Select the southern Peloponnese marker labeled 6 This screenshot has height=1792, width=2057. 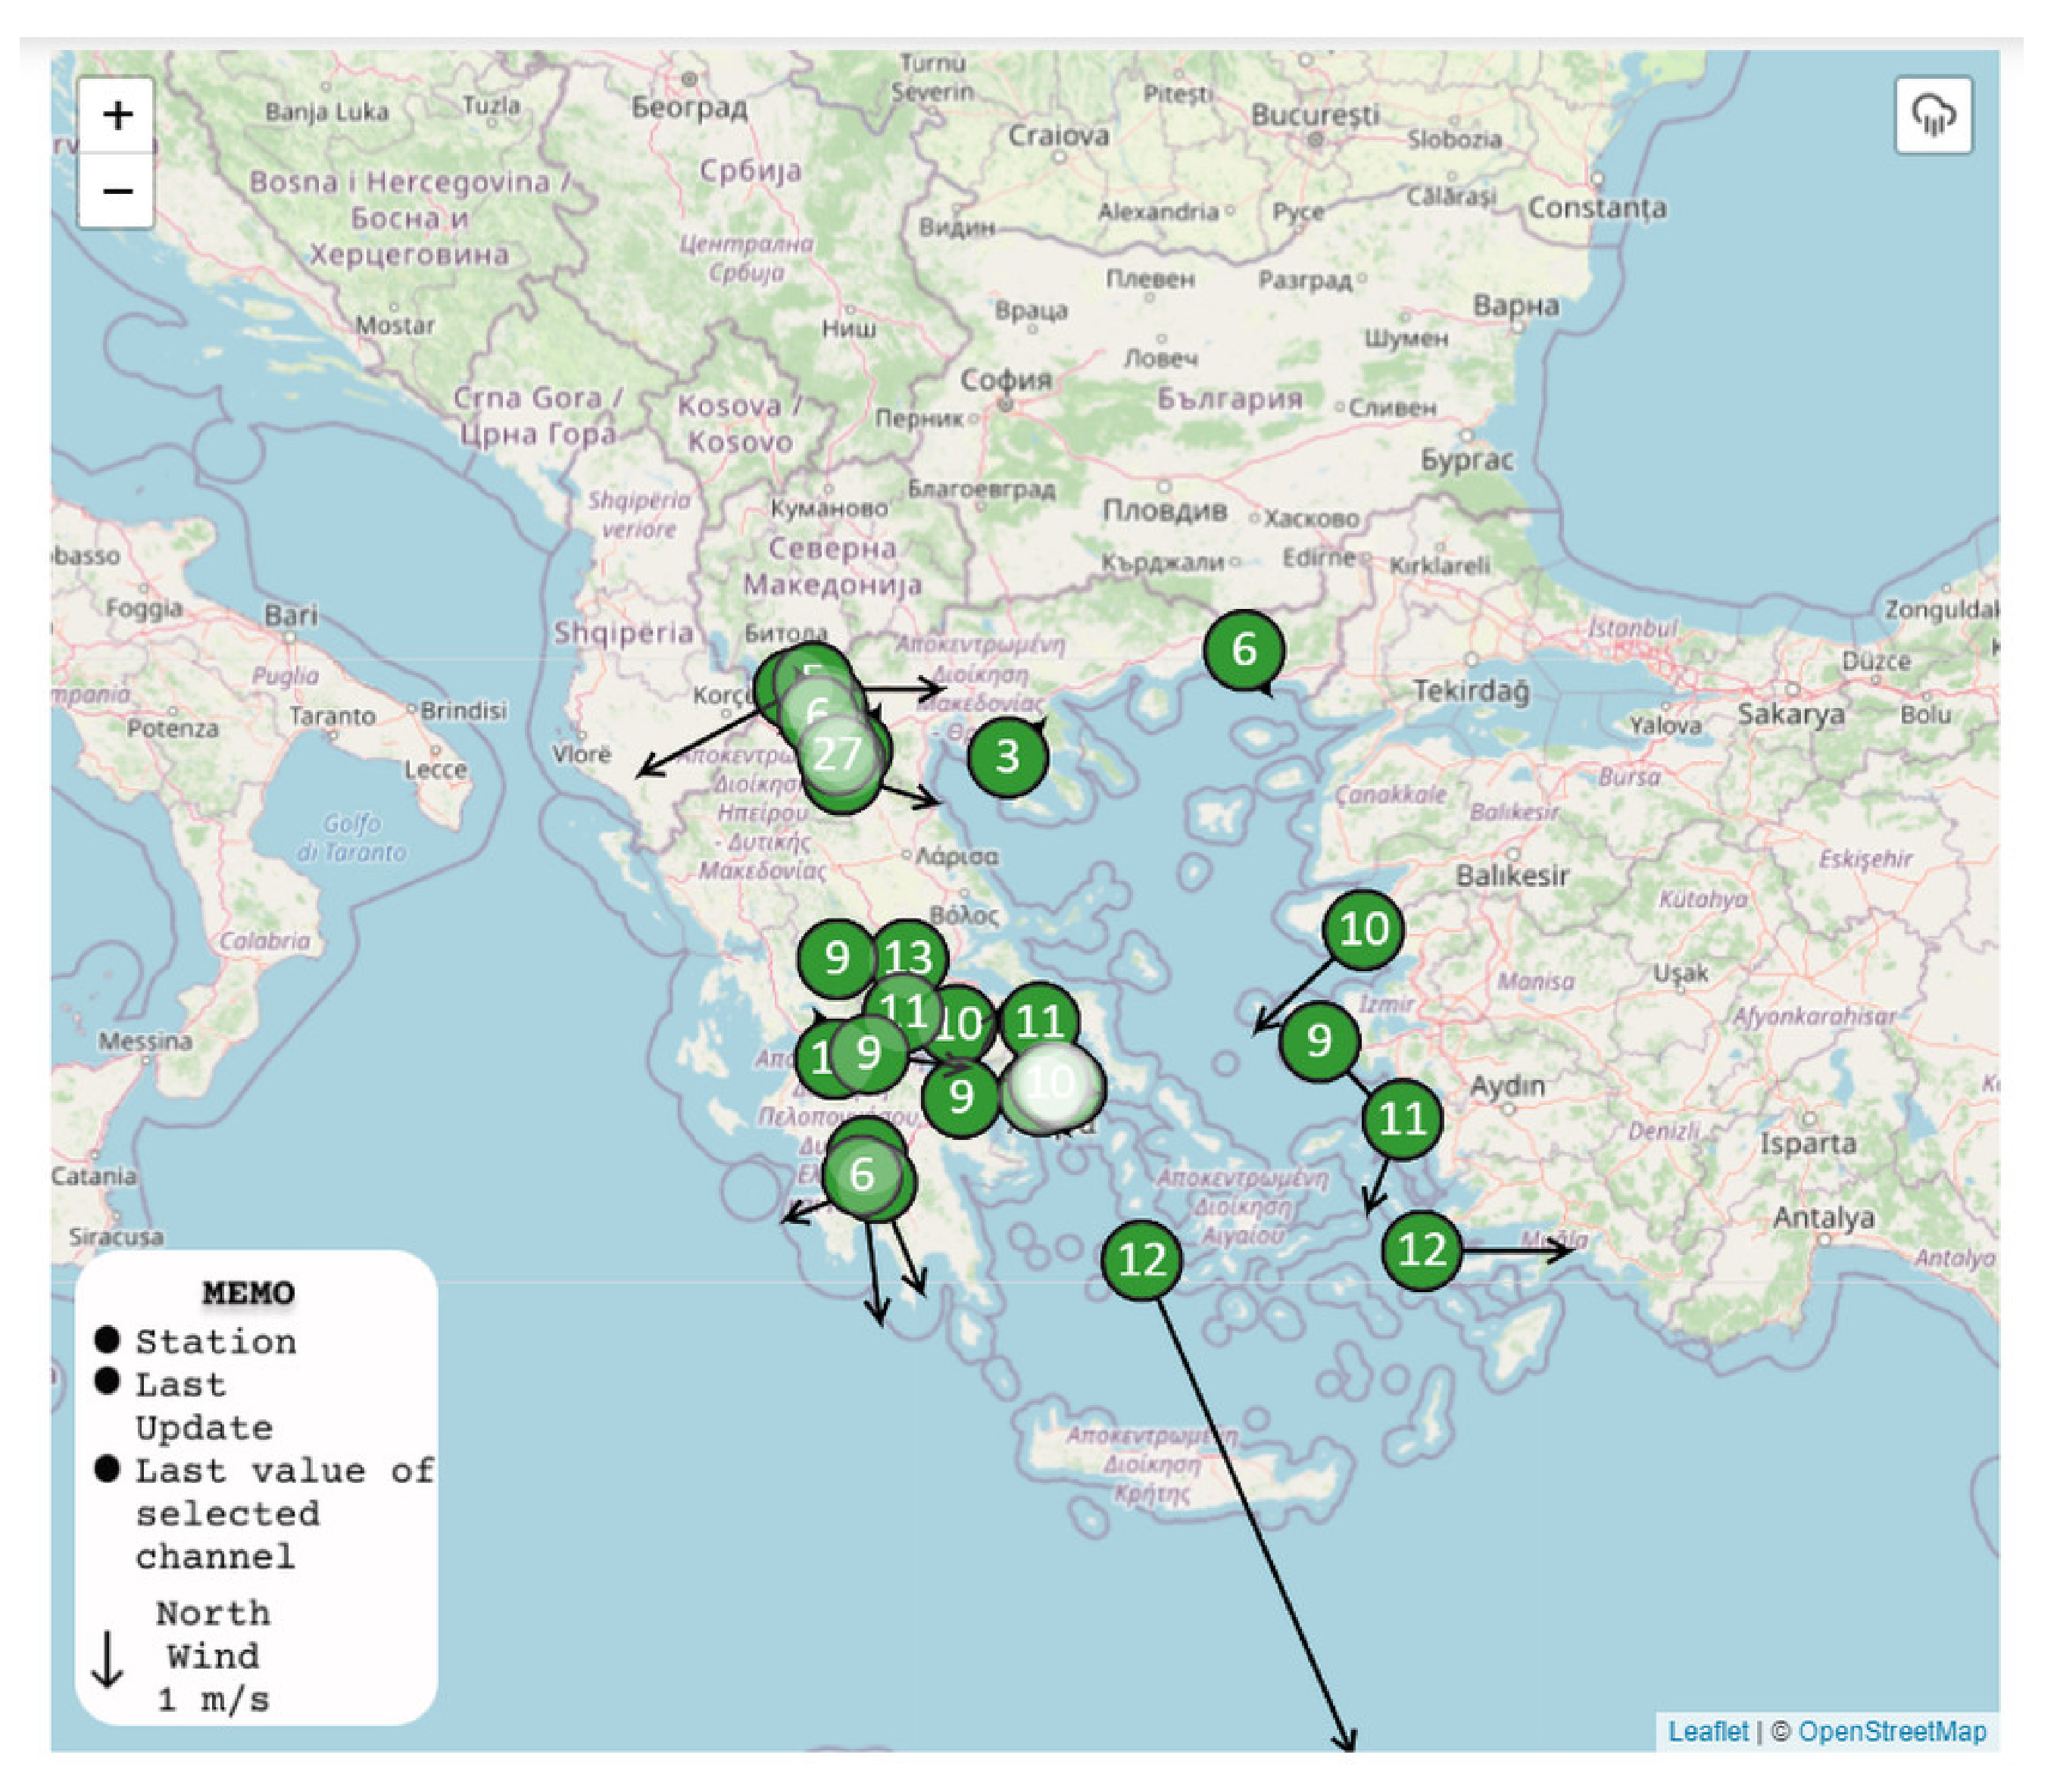(x=862, y=1174)
